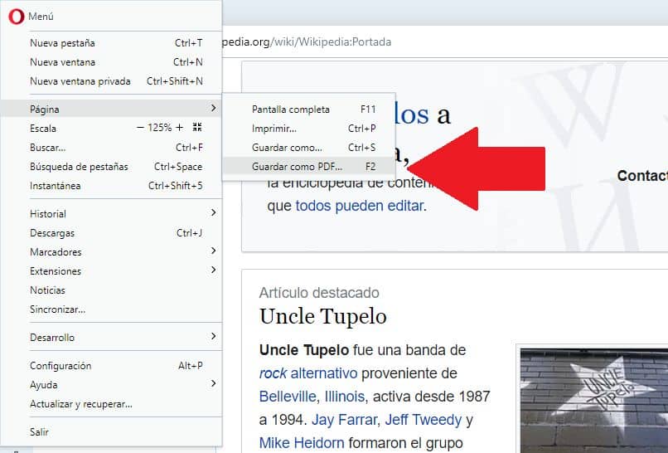Open the Extensiones submenu
This screenshot has height=453, width=668.
coord(111,271)
